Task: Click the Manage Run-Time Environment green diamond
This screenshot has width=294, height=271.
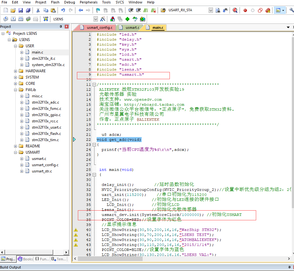Action: (128, 19)
